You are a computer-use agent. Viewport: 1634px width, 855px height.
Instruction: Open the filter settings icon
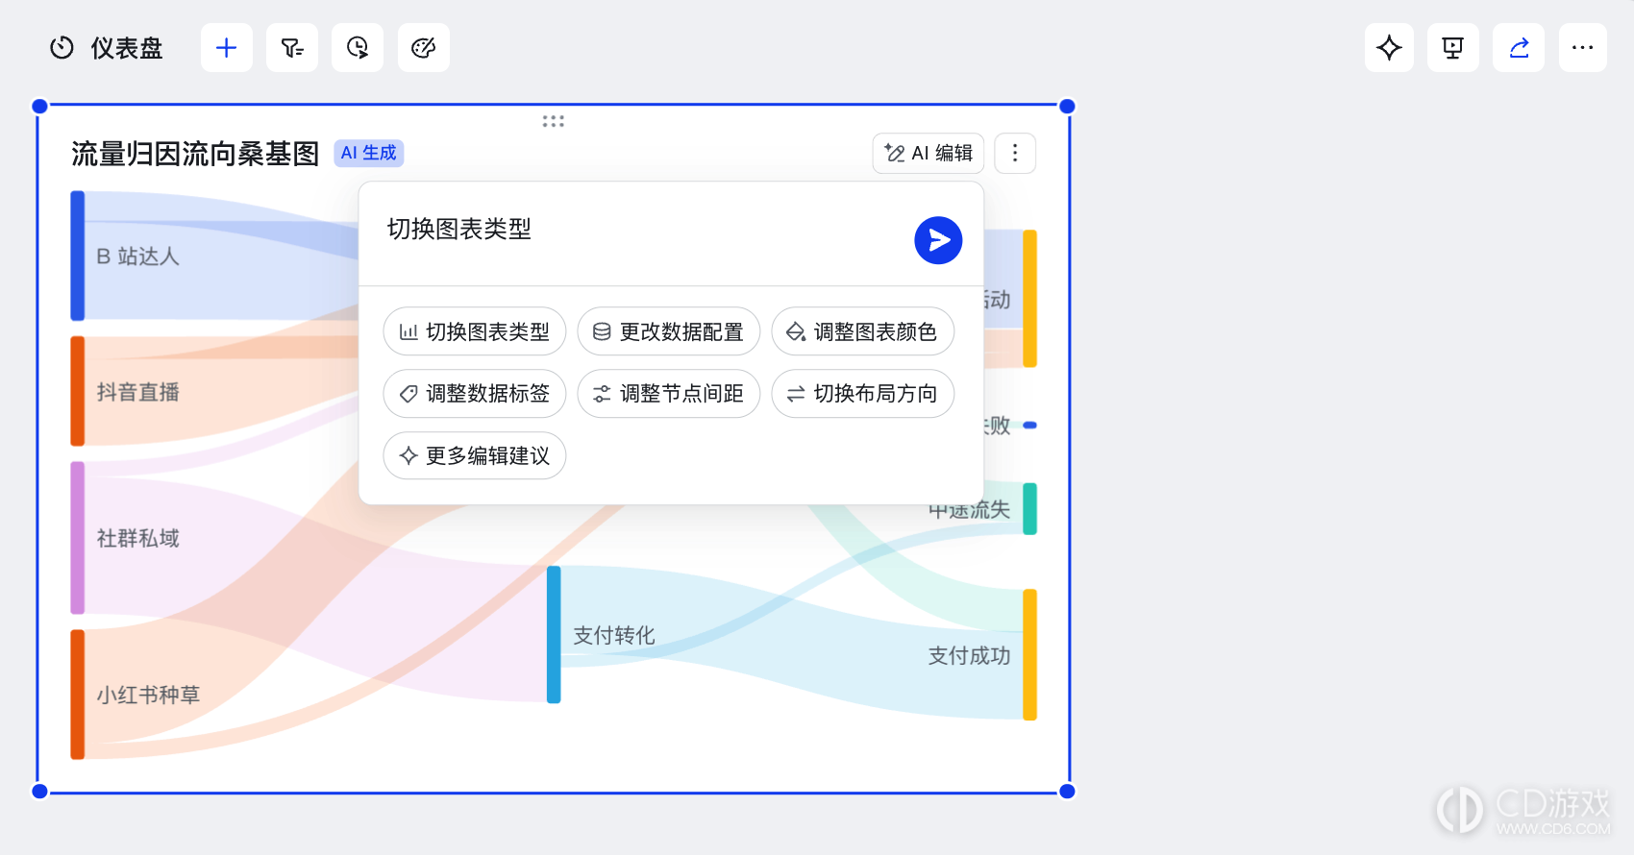click(x=292, y=48)
